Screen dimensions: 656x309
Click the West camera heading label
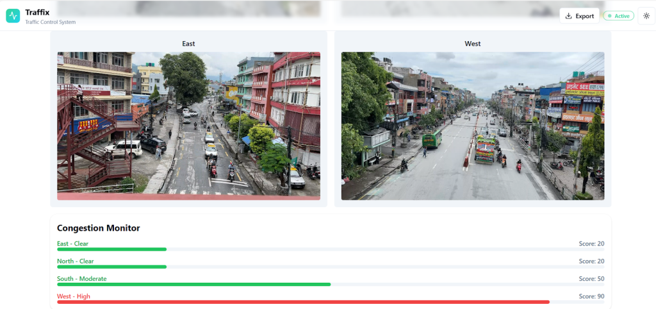coord(472,44)
